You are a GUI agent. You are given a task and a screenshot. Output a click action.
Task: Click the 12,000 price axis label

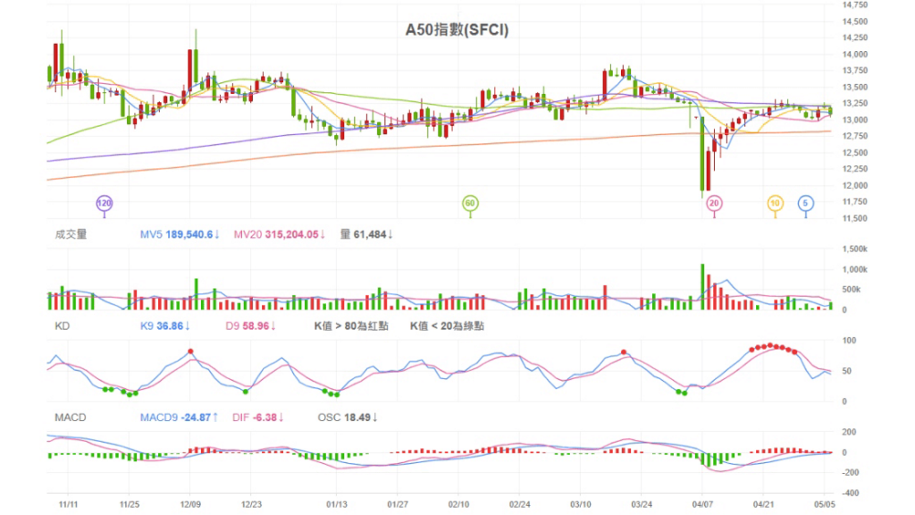coord(855,186)
